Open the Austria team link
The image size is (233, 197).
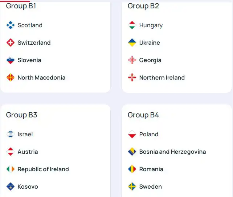(x=28, y=152)
